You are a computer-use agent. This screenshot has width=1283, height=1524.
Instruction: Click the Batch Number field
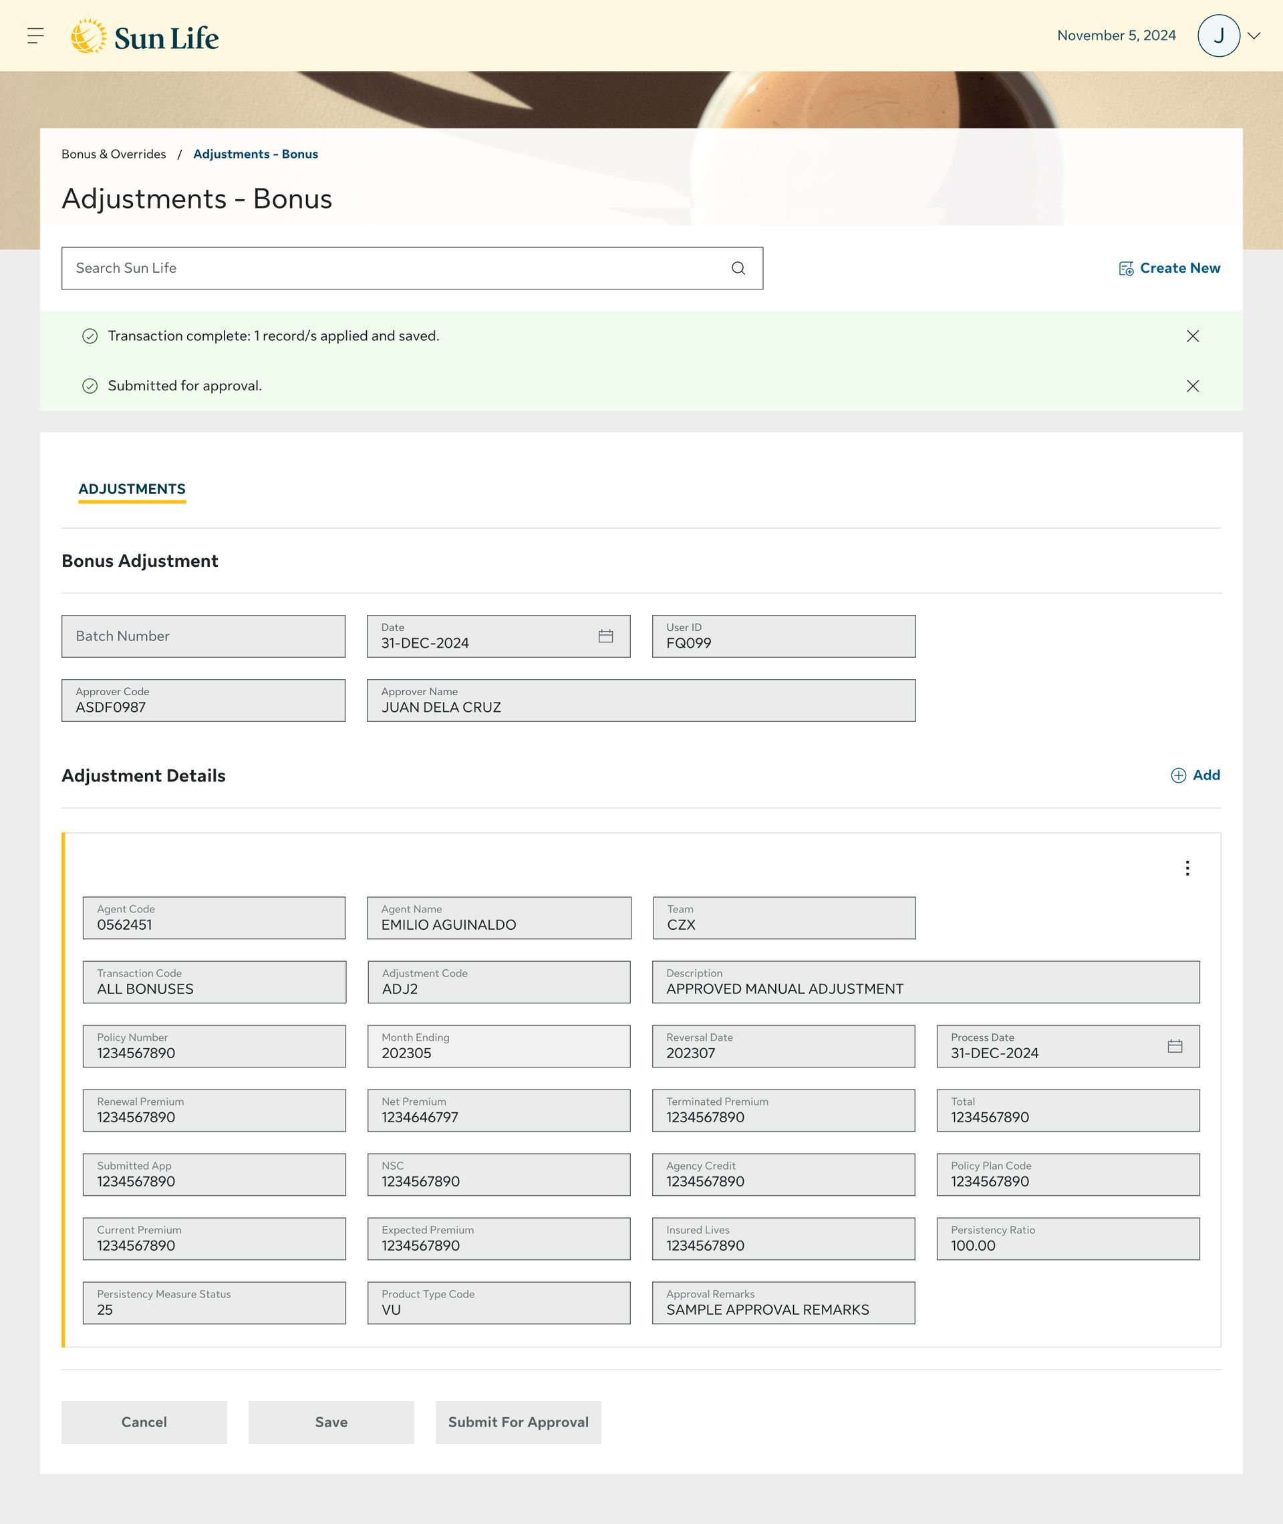click(203, 636)
